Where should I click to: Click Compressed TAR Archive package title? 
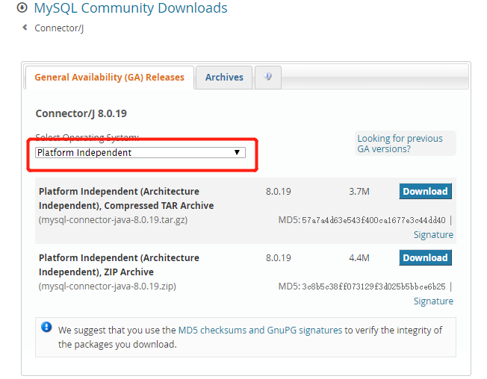click(126, 198)
